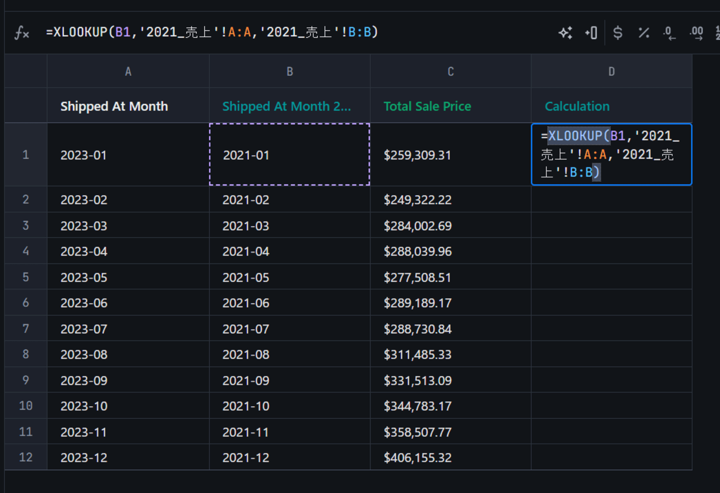
Task: Click cell with $358,507.77
Action: point(451,431)
